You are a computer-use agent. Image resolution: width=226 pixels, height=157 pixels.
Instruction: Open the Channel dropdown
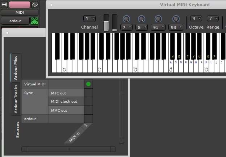pyautogui.click(x=89, y=19)
